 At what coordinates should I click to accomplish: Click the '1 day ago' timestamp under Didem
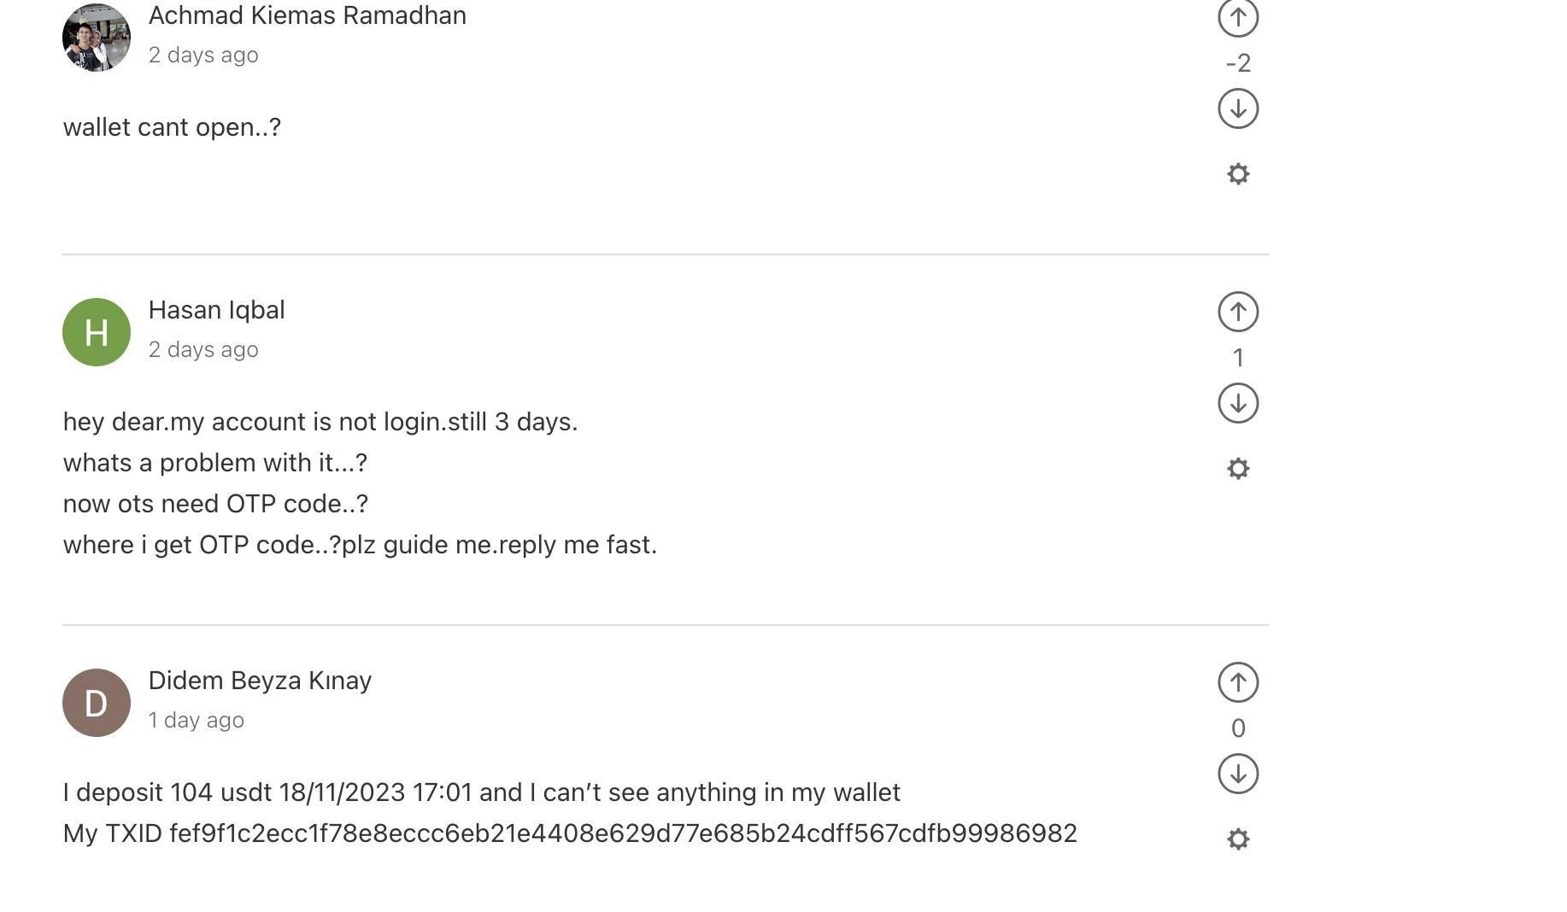[x=197, y=721]
